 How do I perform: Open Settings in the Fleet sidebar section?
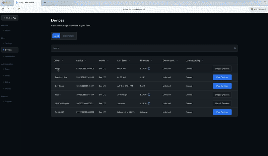[x=8, y=43]
